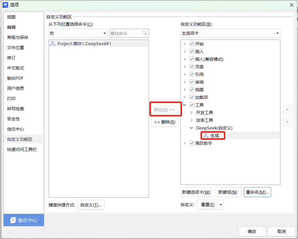Screen dimensions: 298x239
Task: Click the 取消 button
Action: (281, 231)
